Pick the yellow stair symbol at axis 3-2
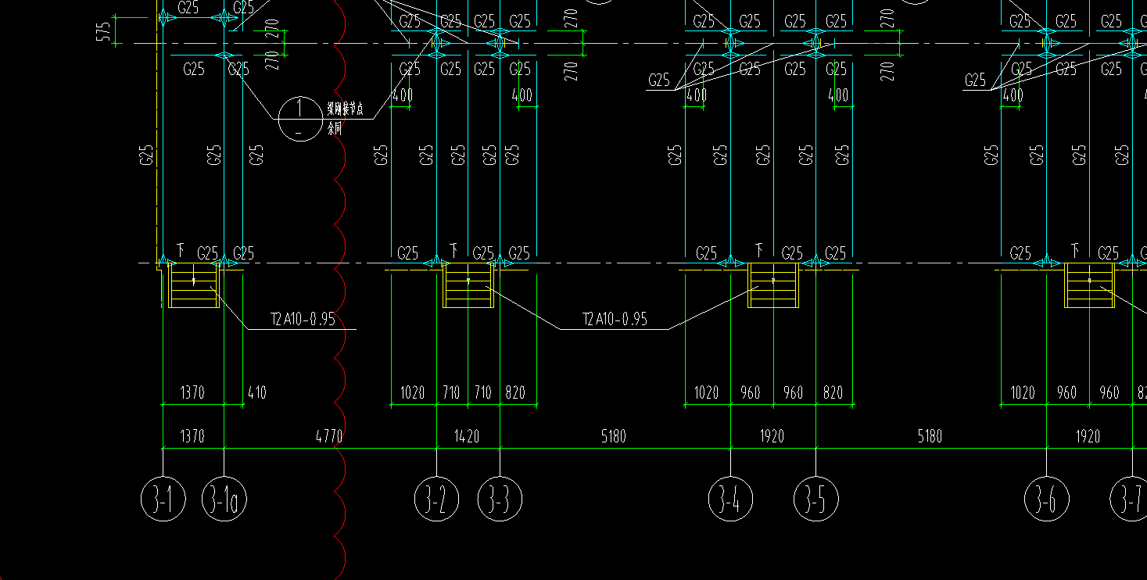The height and width of the screenshot is (580, 1147). click(468, 285)
